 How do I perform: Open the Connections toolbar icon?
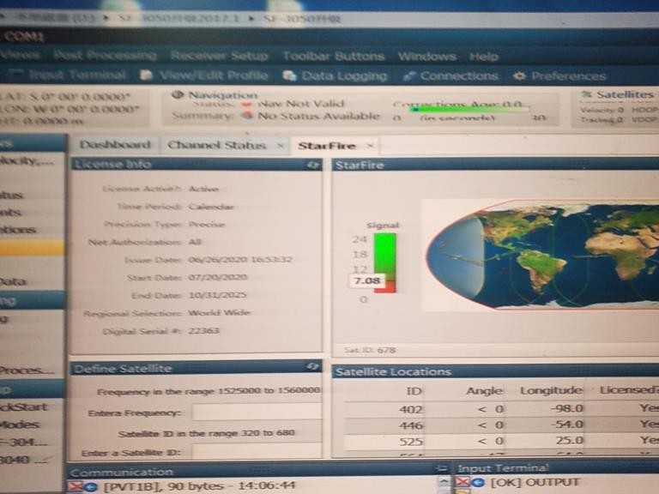[410, 75]
